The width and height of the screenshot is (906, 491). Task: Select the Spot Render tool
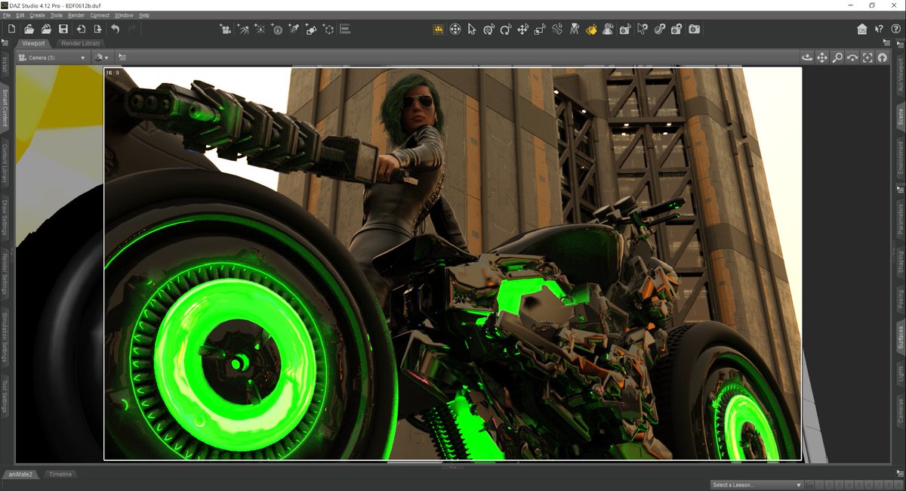(x=625, y=29)
